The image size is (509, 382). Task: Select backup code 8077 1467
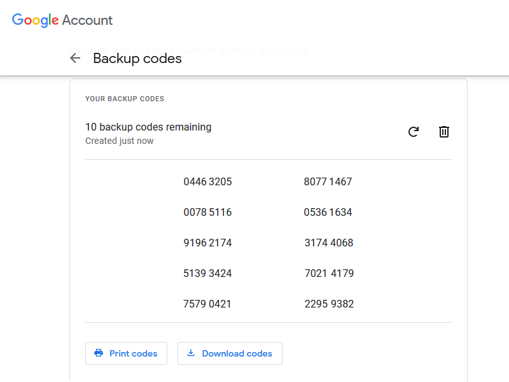click(x=328, y=182)
